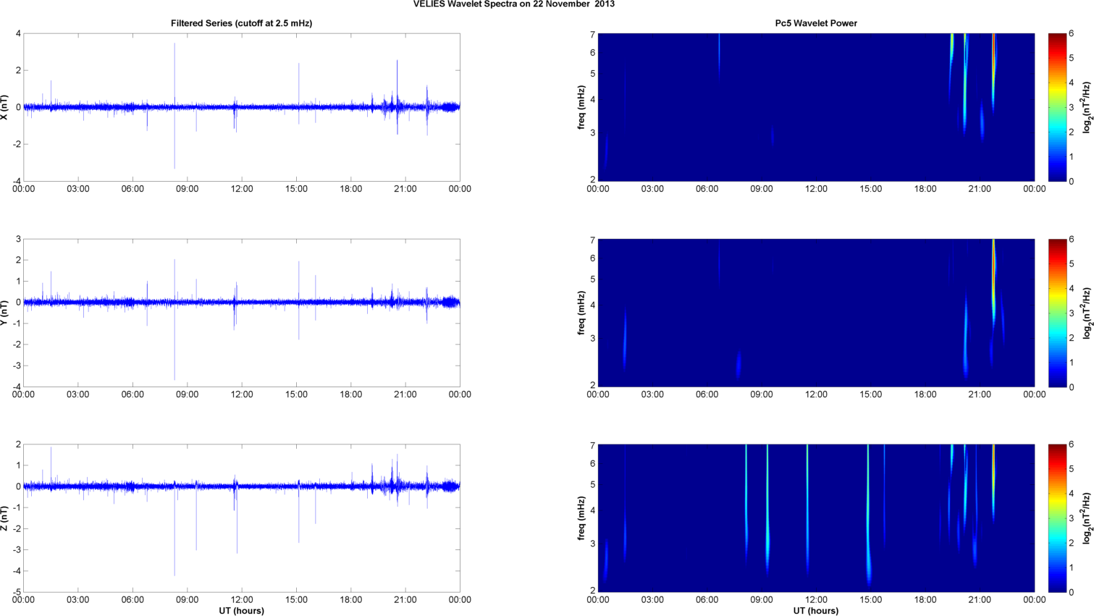The height and width of the screenshot is (616, 1094).
Task: Click freq (mHz) label of Y spectrogram
Action: click(x=581, y=313)
